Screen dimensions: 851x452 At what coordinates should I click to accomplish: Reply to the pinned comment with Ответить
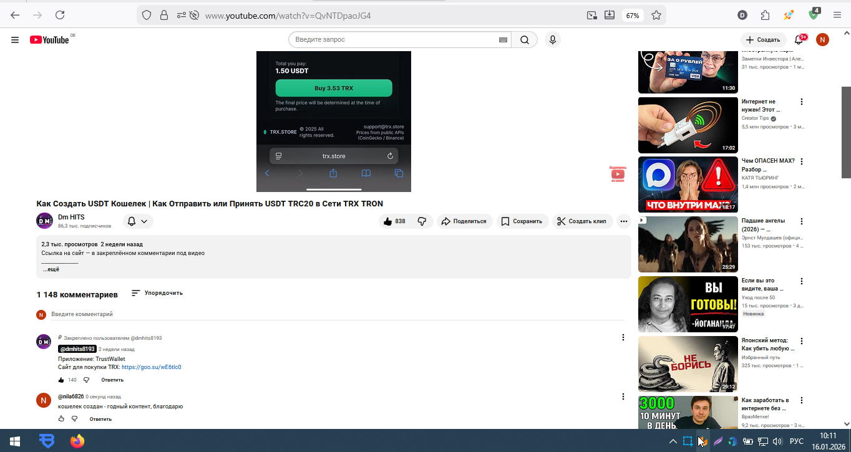[x=112, y=380]
